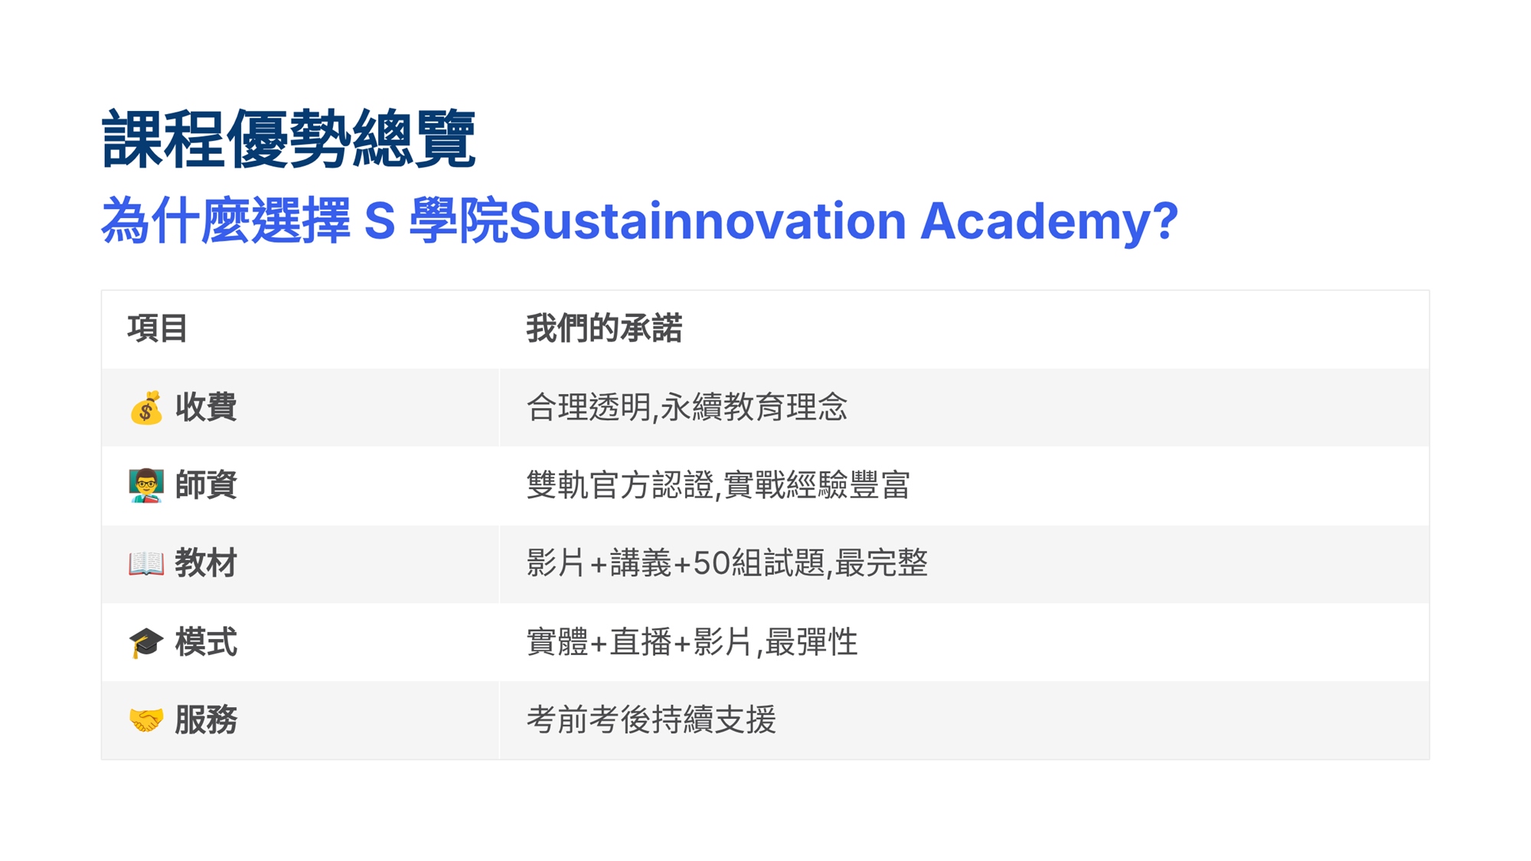The width and height of the screenshot is (1531, 861).
Task: Click the word Sustainnovation in the subtitle
Action: (707, 221)
